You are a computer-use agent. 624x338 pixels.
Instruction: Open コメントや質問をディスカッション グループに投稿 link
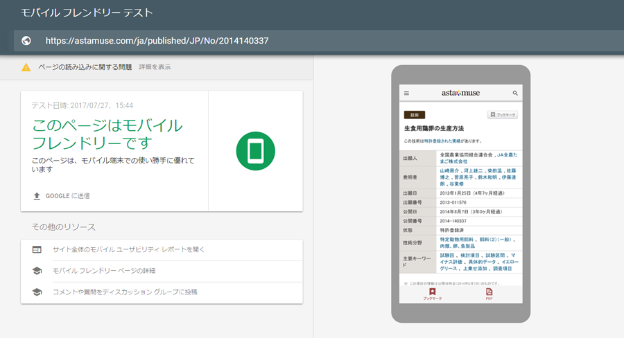(125, 292)
